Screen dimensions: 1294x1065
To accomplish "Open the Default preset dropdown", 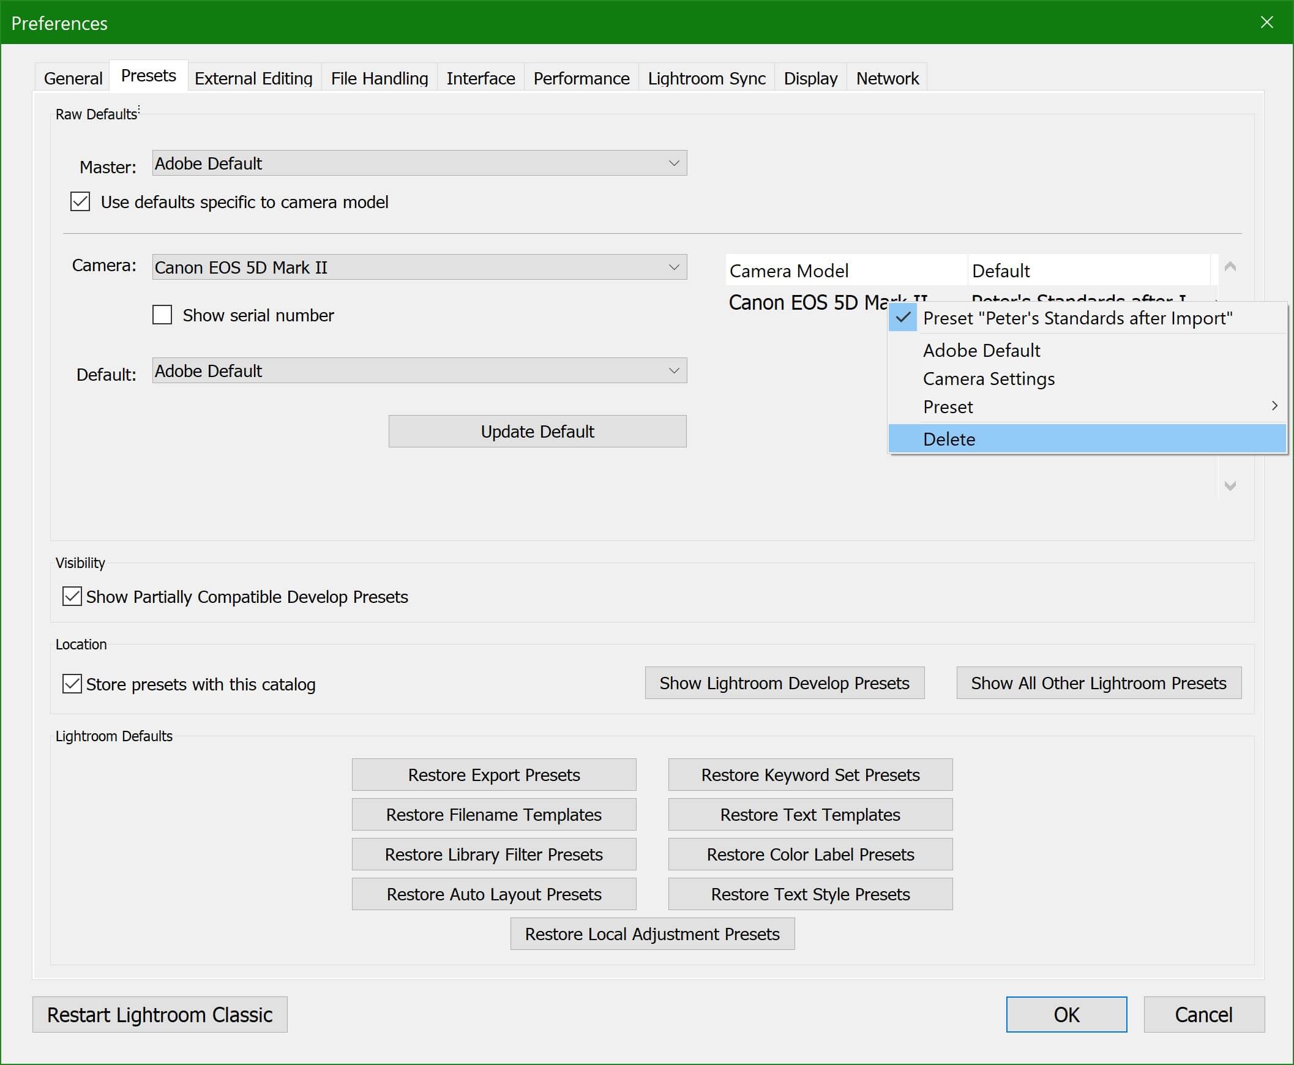I will (419, 371).
